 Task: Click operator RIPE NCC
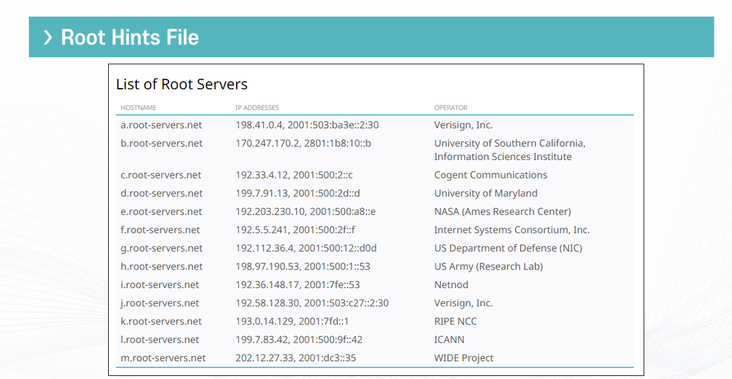(455, 321)
